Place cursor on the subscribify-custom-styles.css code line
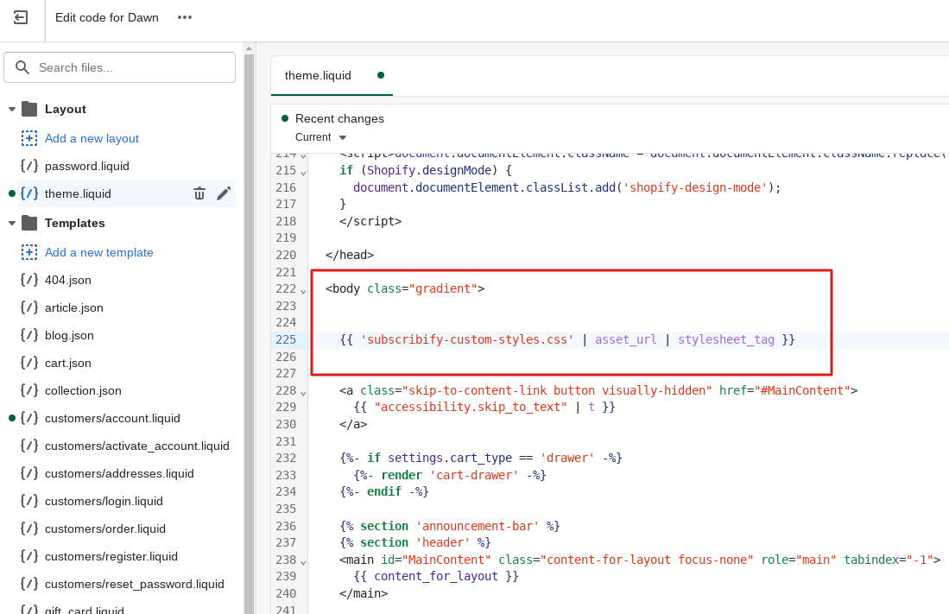949x614 pixels. (567, 339)
